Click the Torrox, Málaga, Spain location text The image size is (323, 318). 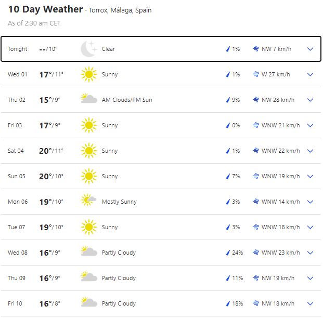pyautogui.click(x=120, y=10)
